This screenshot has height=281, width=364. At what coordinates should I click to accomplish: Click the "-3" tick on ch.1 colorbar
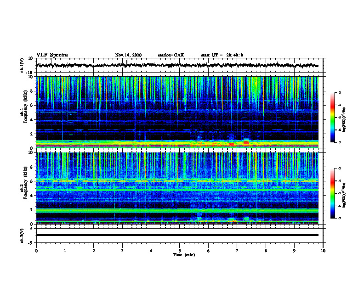pos(339,93)
